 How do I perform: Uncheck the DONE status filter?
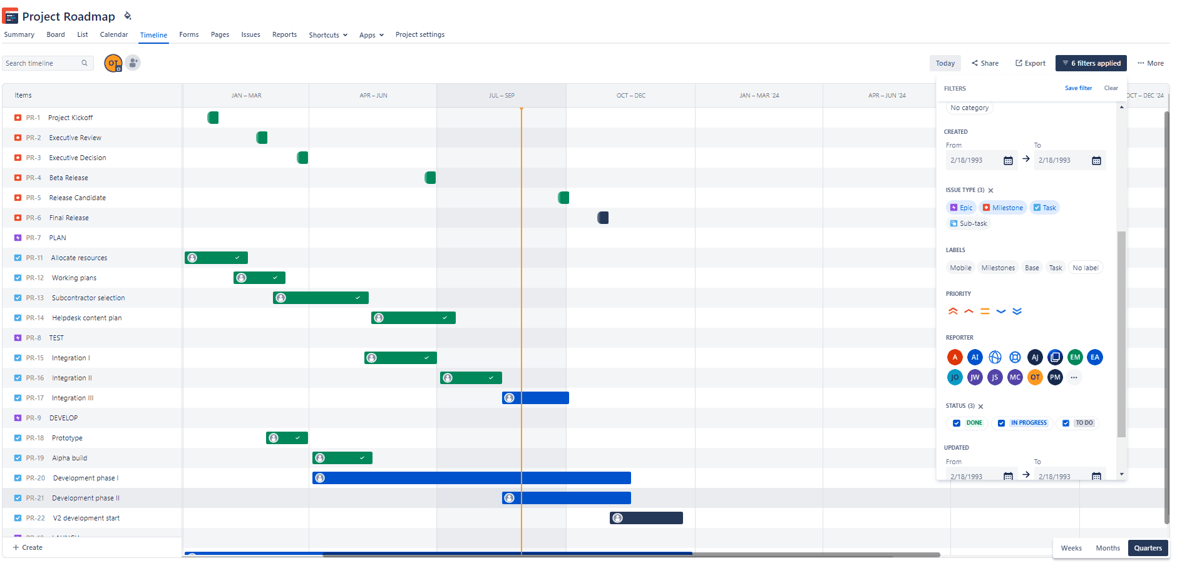(x=957, y=423)
